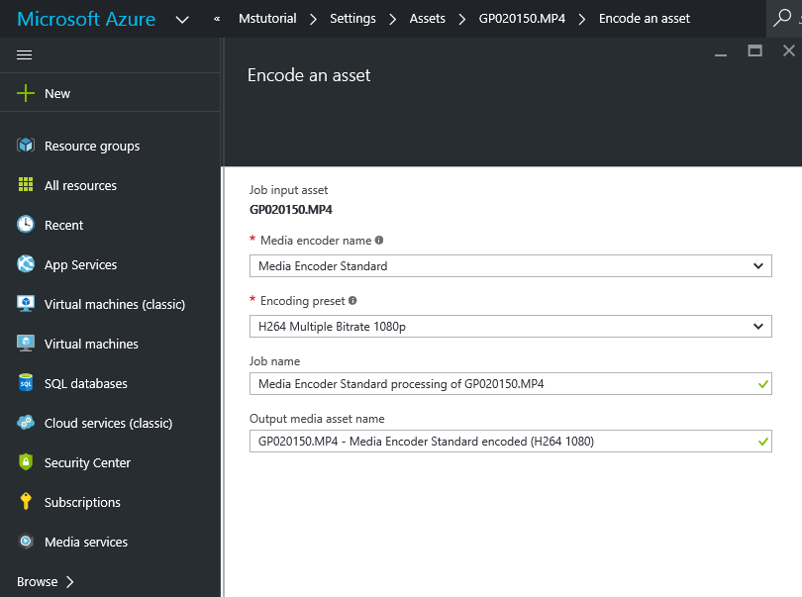Go to Mstutorial in breadcrumb
Screen dimensions: 802x597
(267, 19)
